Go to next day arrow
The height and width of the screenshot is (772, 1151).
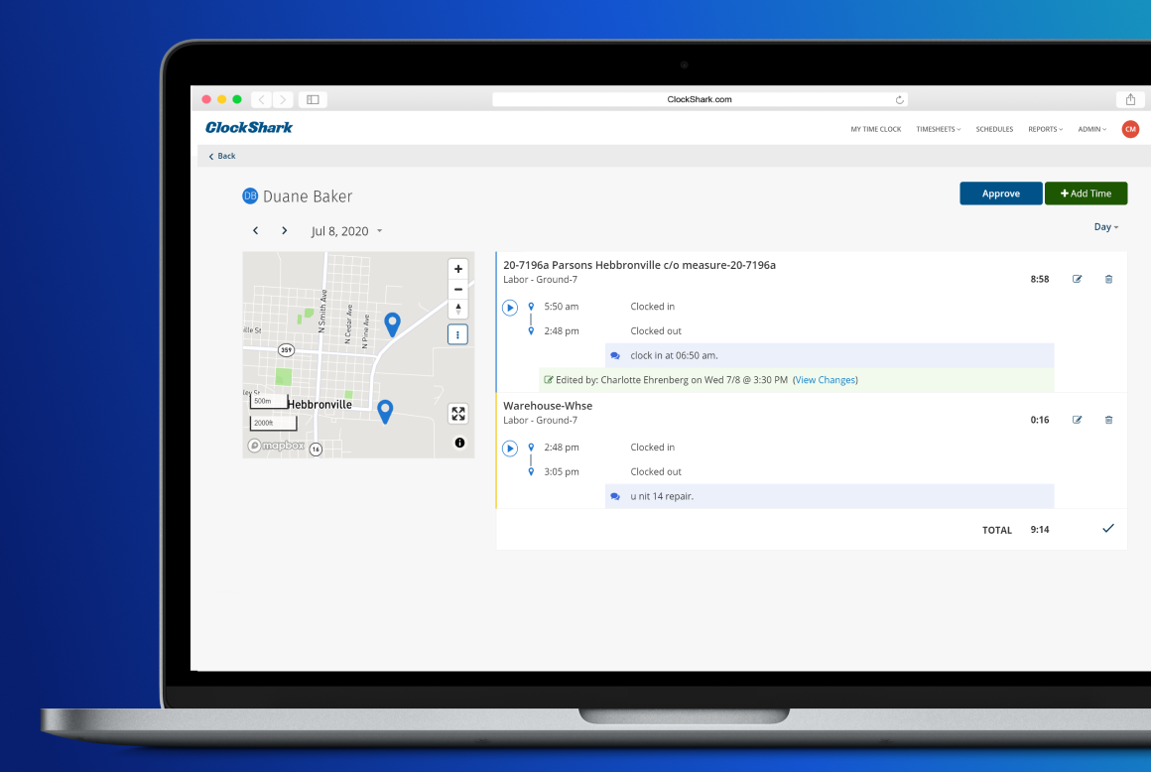pos(284,230)
